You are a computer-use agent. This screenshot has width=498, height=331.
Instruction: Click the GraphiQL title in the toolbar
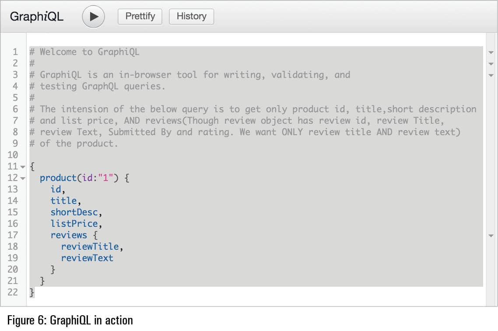click(x=36, y=17)
